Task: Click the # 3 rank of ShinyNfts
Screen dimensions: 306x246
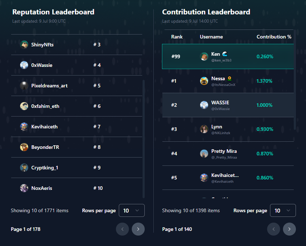Action: tap(97, 45)
